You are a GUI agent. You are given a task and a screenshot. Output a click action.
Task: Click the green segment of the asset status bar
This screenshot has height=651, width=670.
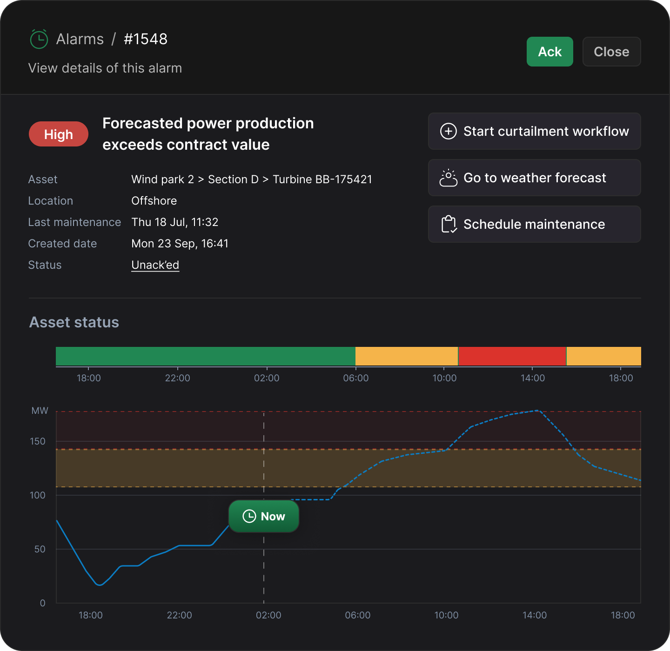(206, 356)
